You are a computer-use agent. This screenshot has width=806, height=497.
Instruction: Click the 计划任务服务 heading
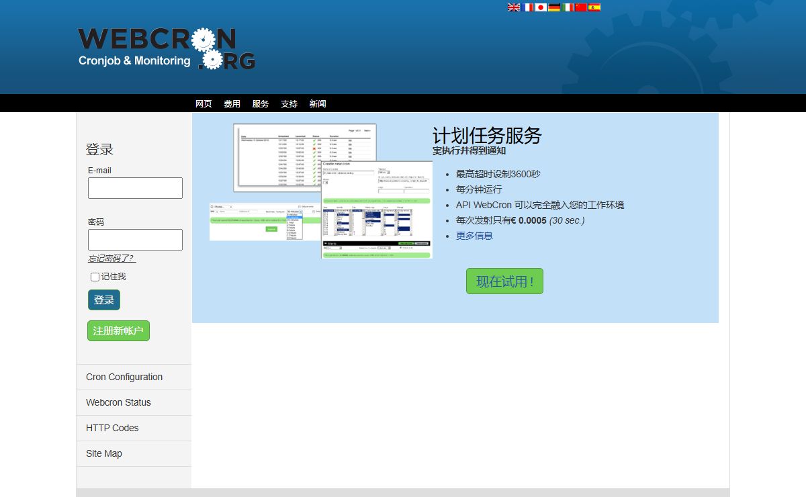point(487,136)
